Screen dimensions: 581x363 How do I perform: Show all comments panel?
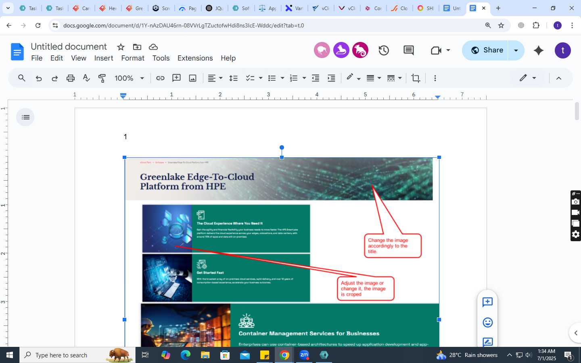(409, 50)
